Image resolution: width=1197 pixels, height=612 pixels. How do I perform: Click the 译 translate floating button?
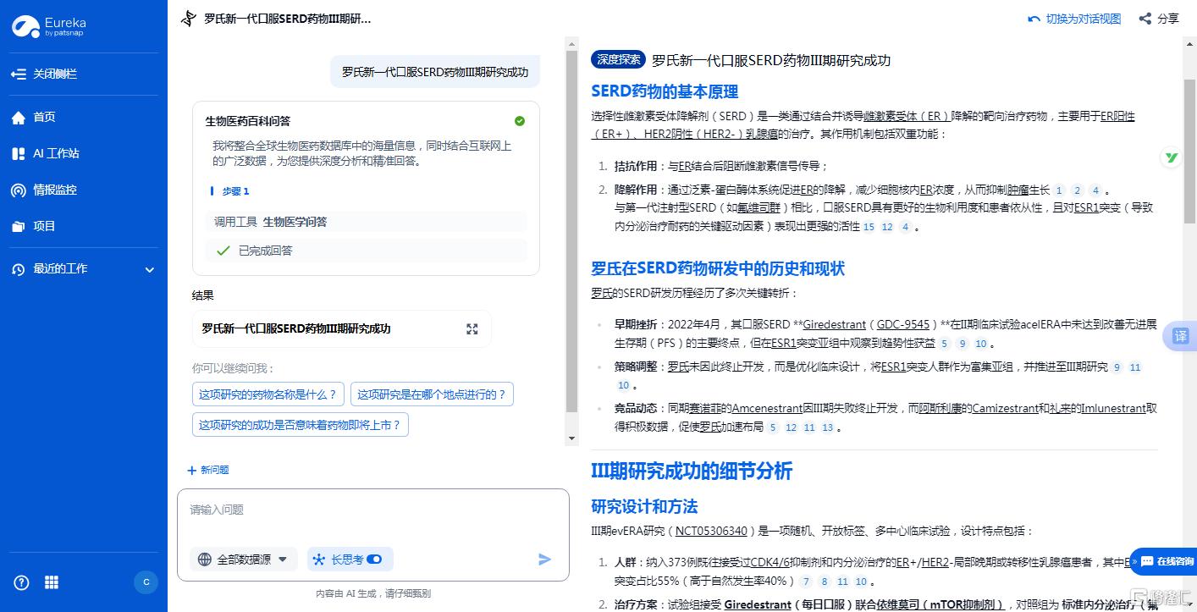pos(1180,336)
